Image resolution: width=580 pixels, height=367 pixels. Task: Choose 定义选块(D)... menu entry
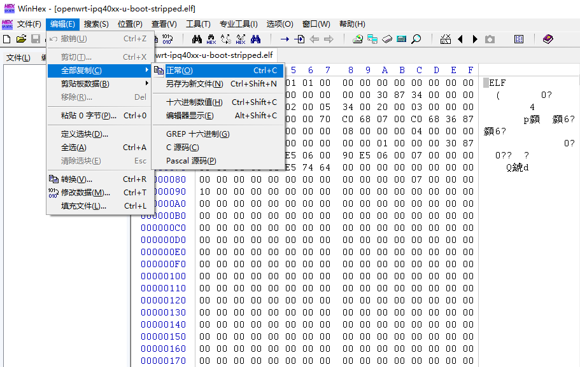[99, 134]
